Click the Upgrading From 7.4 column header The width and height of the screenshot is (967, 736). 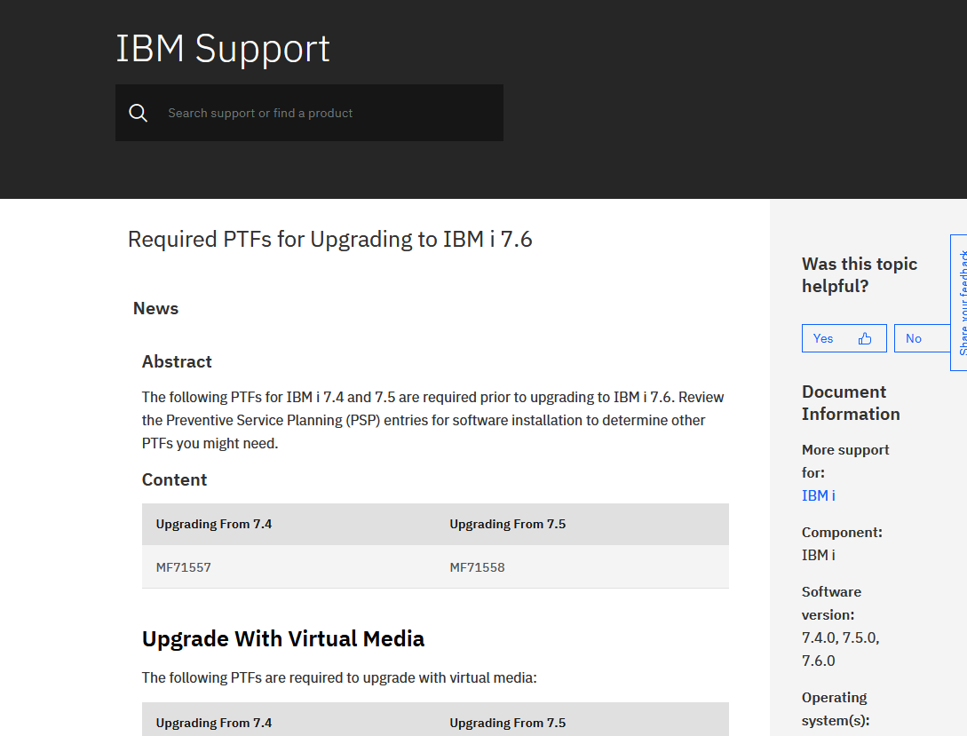[214, 524]
